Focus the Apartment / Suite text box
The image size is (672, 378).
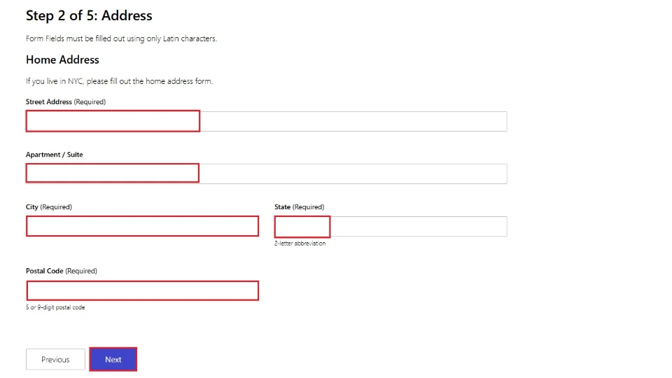point(266,174)
